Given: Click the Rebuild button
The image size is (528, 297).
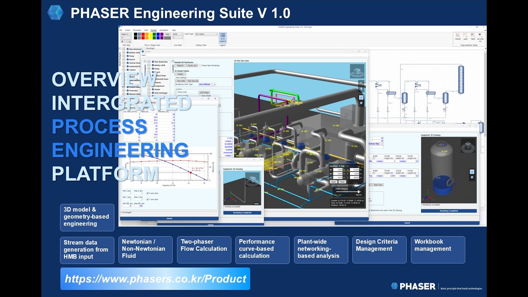Looking at the screenshot, I should [180, 66].
